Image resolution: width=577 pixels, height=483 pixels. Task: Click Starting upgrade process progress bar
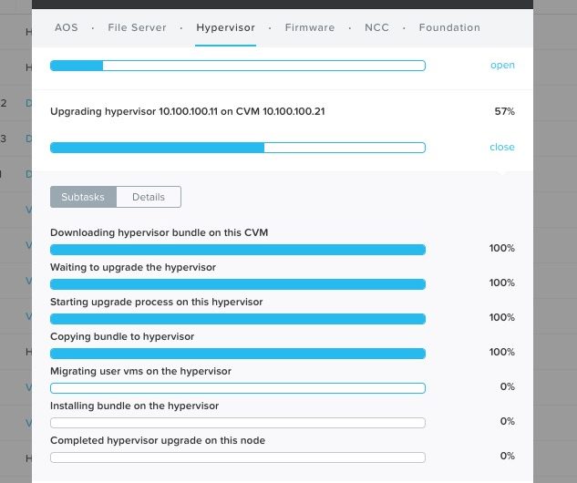click(x=238, y=319)
